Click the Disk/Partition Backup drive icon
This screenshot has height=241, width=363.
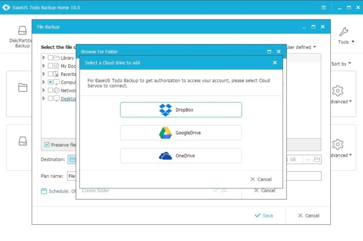click(22, 30)
